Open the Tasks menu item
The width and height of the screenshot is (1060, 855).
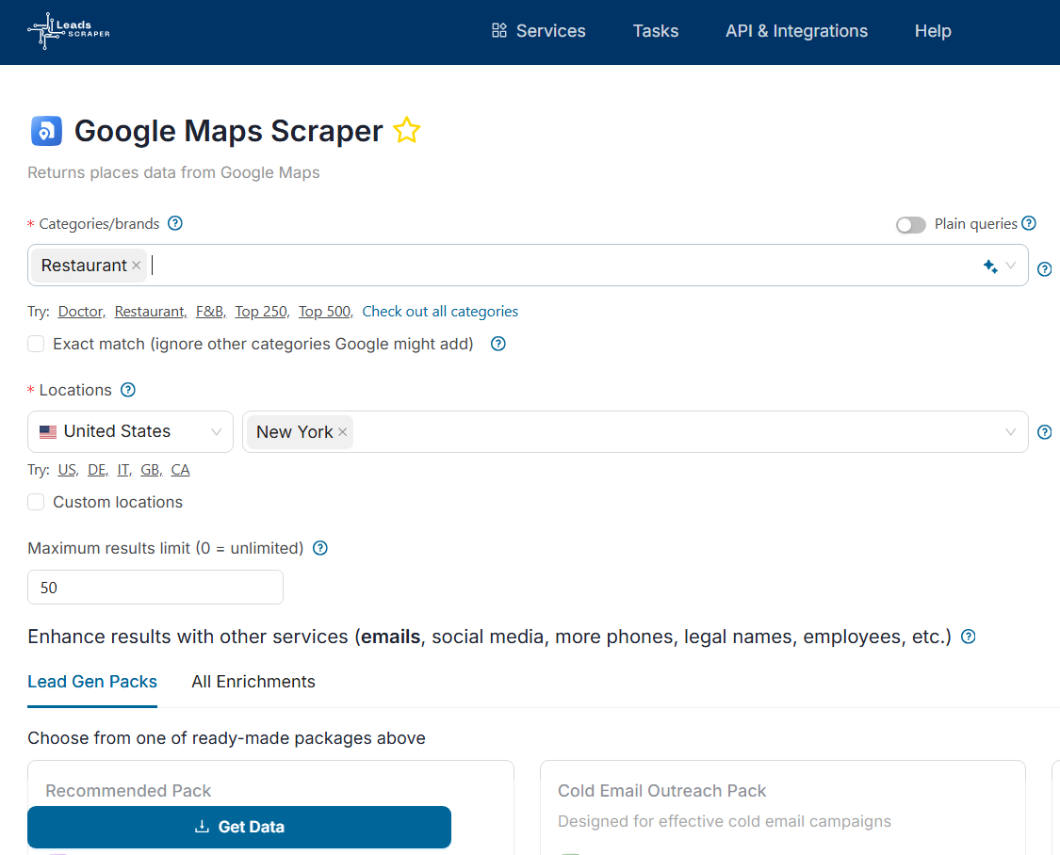click(655, 30)
